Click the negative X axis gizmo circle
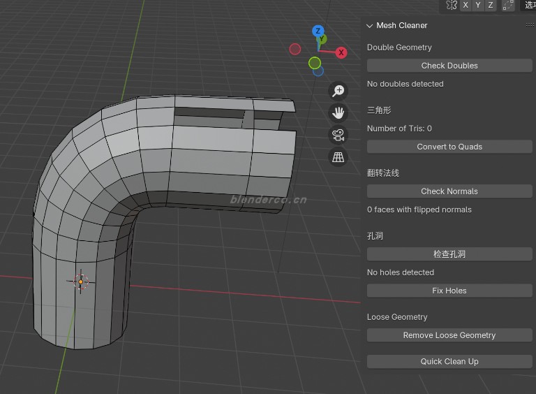Image resolution: width=536 pixels, height=394 pixels. click(295, 49)
